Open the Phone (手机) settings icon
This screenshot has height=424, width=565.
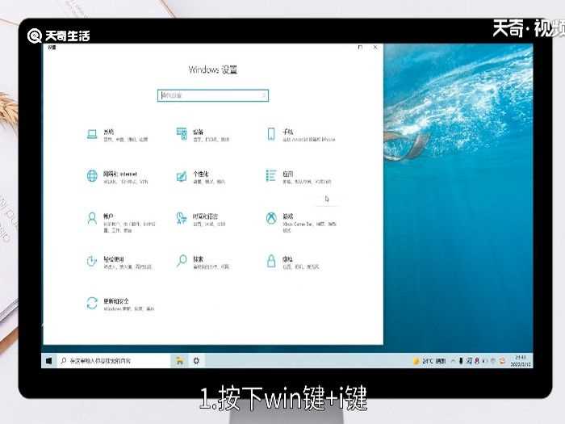(x=271, y=134)
